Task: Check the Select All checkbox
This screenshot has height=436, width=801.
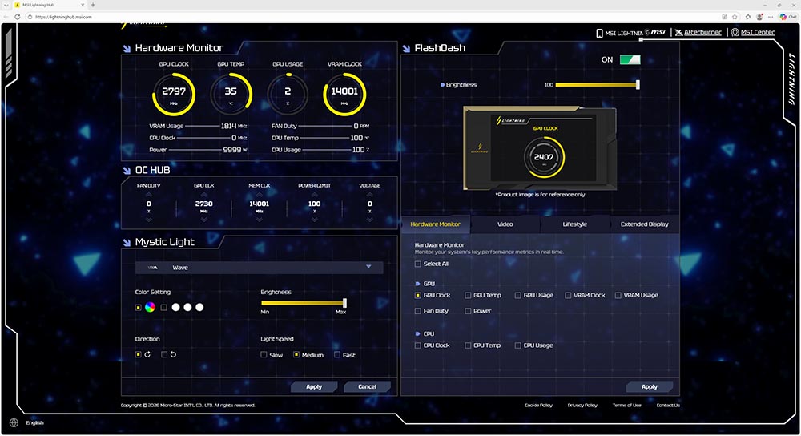Action: [x=417, y=264]
